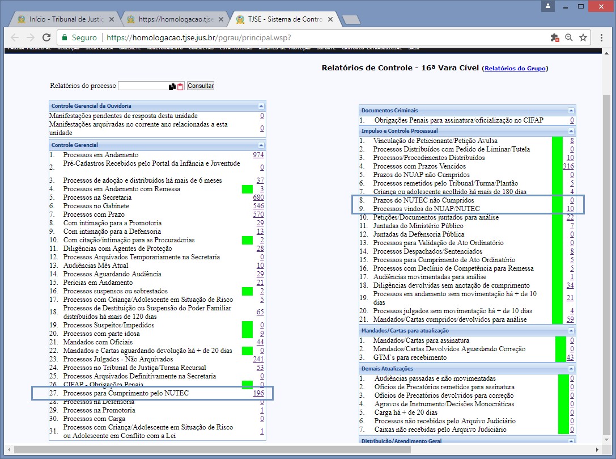Click the zoom magnifier icon in address bar
The width and height of the screenshot is (616, 459).
click(568, 37)
